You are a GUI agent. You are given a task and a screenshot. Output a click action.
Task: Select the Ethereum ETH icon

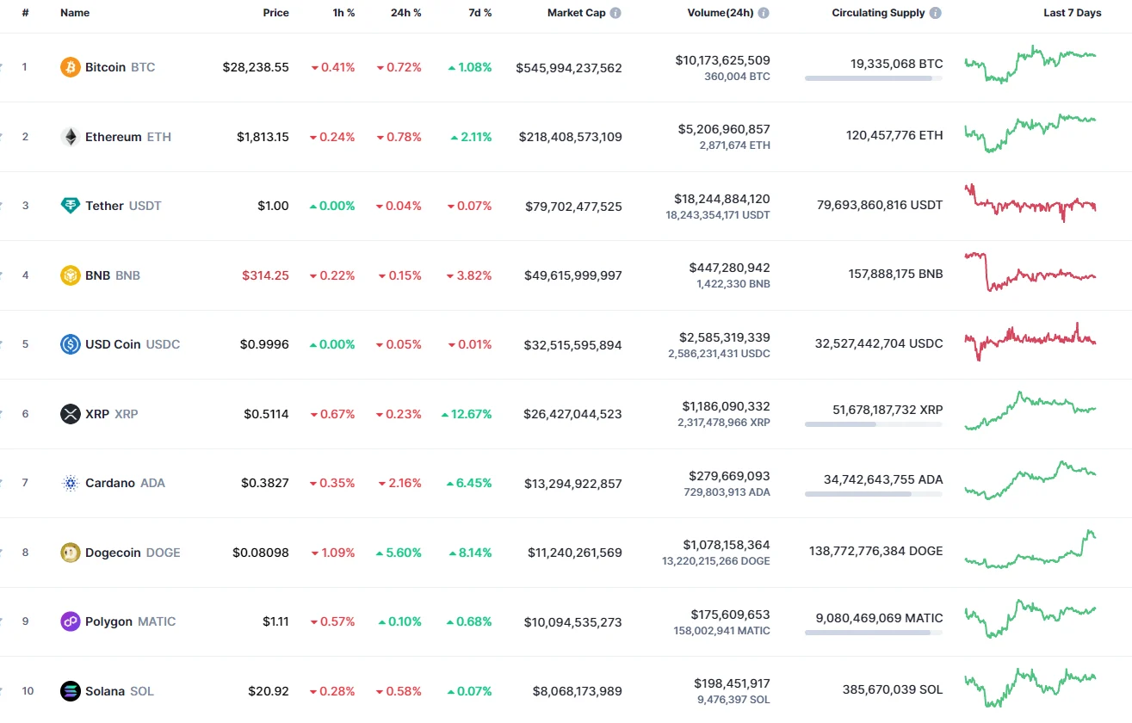[69, 136]
